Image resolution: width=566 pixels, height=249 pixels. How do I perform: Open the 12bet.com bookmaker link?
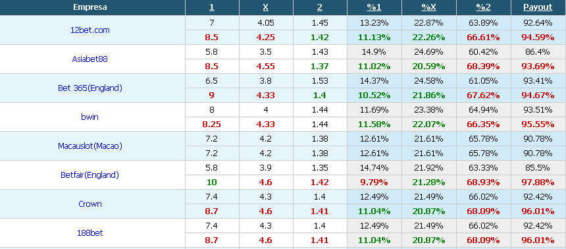(x=90, y=30)
